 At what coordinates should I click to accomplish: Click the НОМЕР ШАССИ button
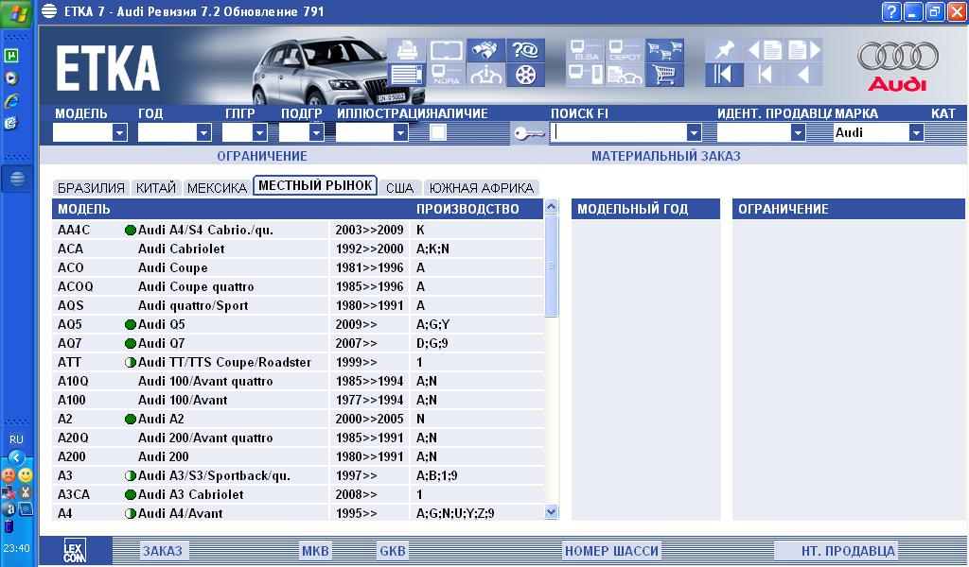[x=605, y=551]
